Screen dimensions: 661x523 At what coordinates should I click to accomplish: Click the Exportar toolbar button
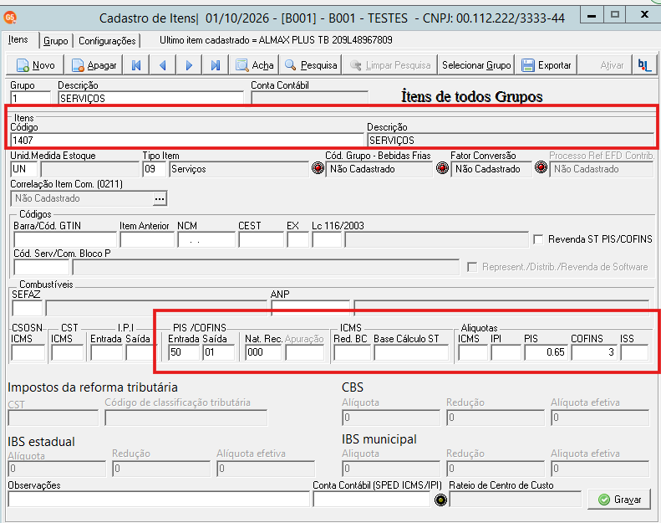[547, 65]
